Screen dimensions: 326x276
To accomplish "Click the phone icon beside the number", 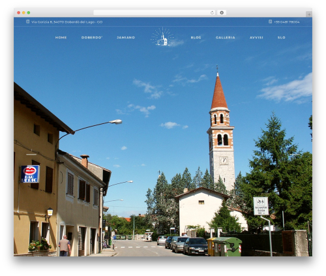I will coord(270,22).
